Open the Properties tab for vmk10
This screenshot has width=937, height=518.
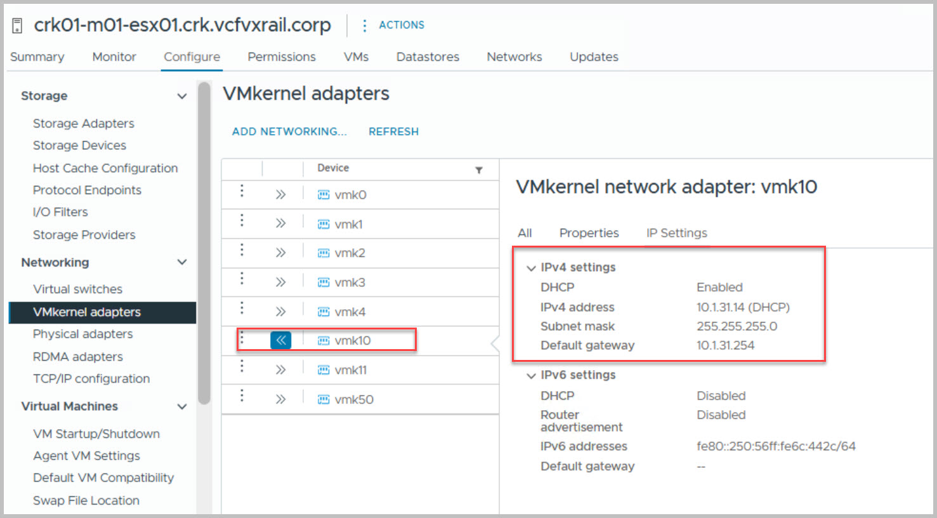point(589,233)
